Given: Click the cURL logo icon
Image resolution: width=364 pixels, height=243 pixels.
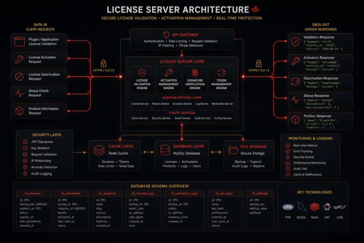Looking at the screenshot, I should click(340, 207).
